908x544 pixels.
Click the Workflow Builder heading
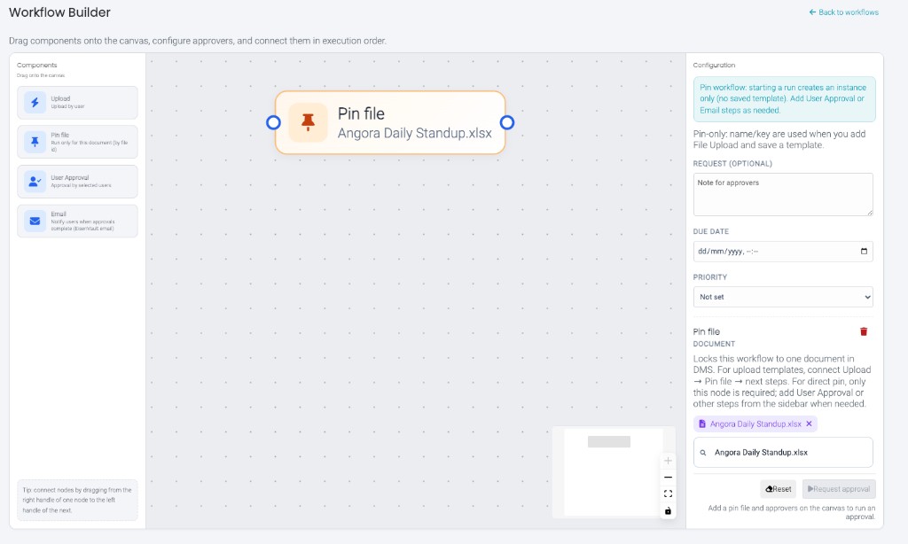coord(59,12)
